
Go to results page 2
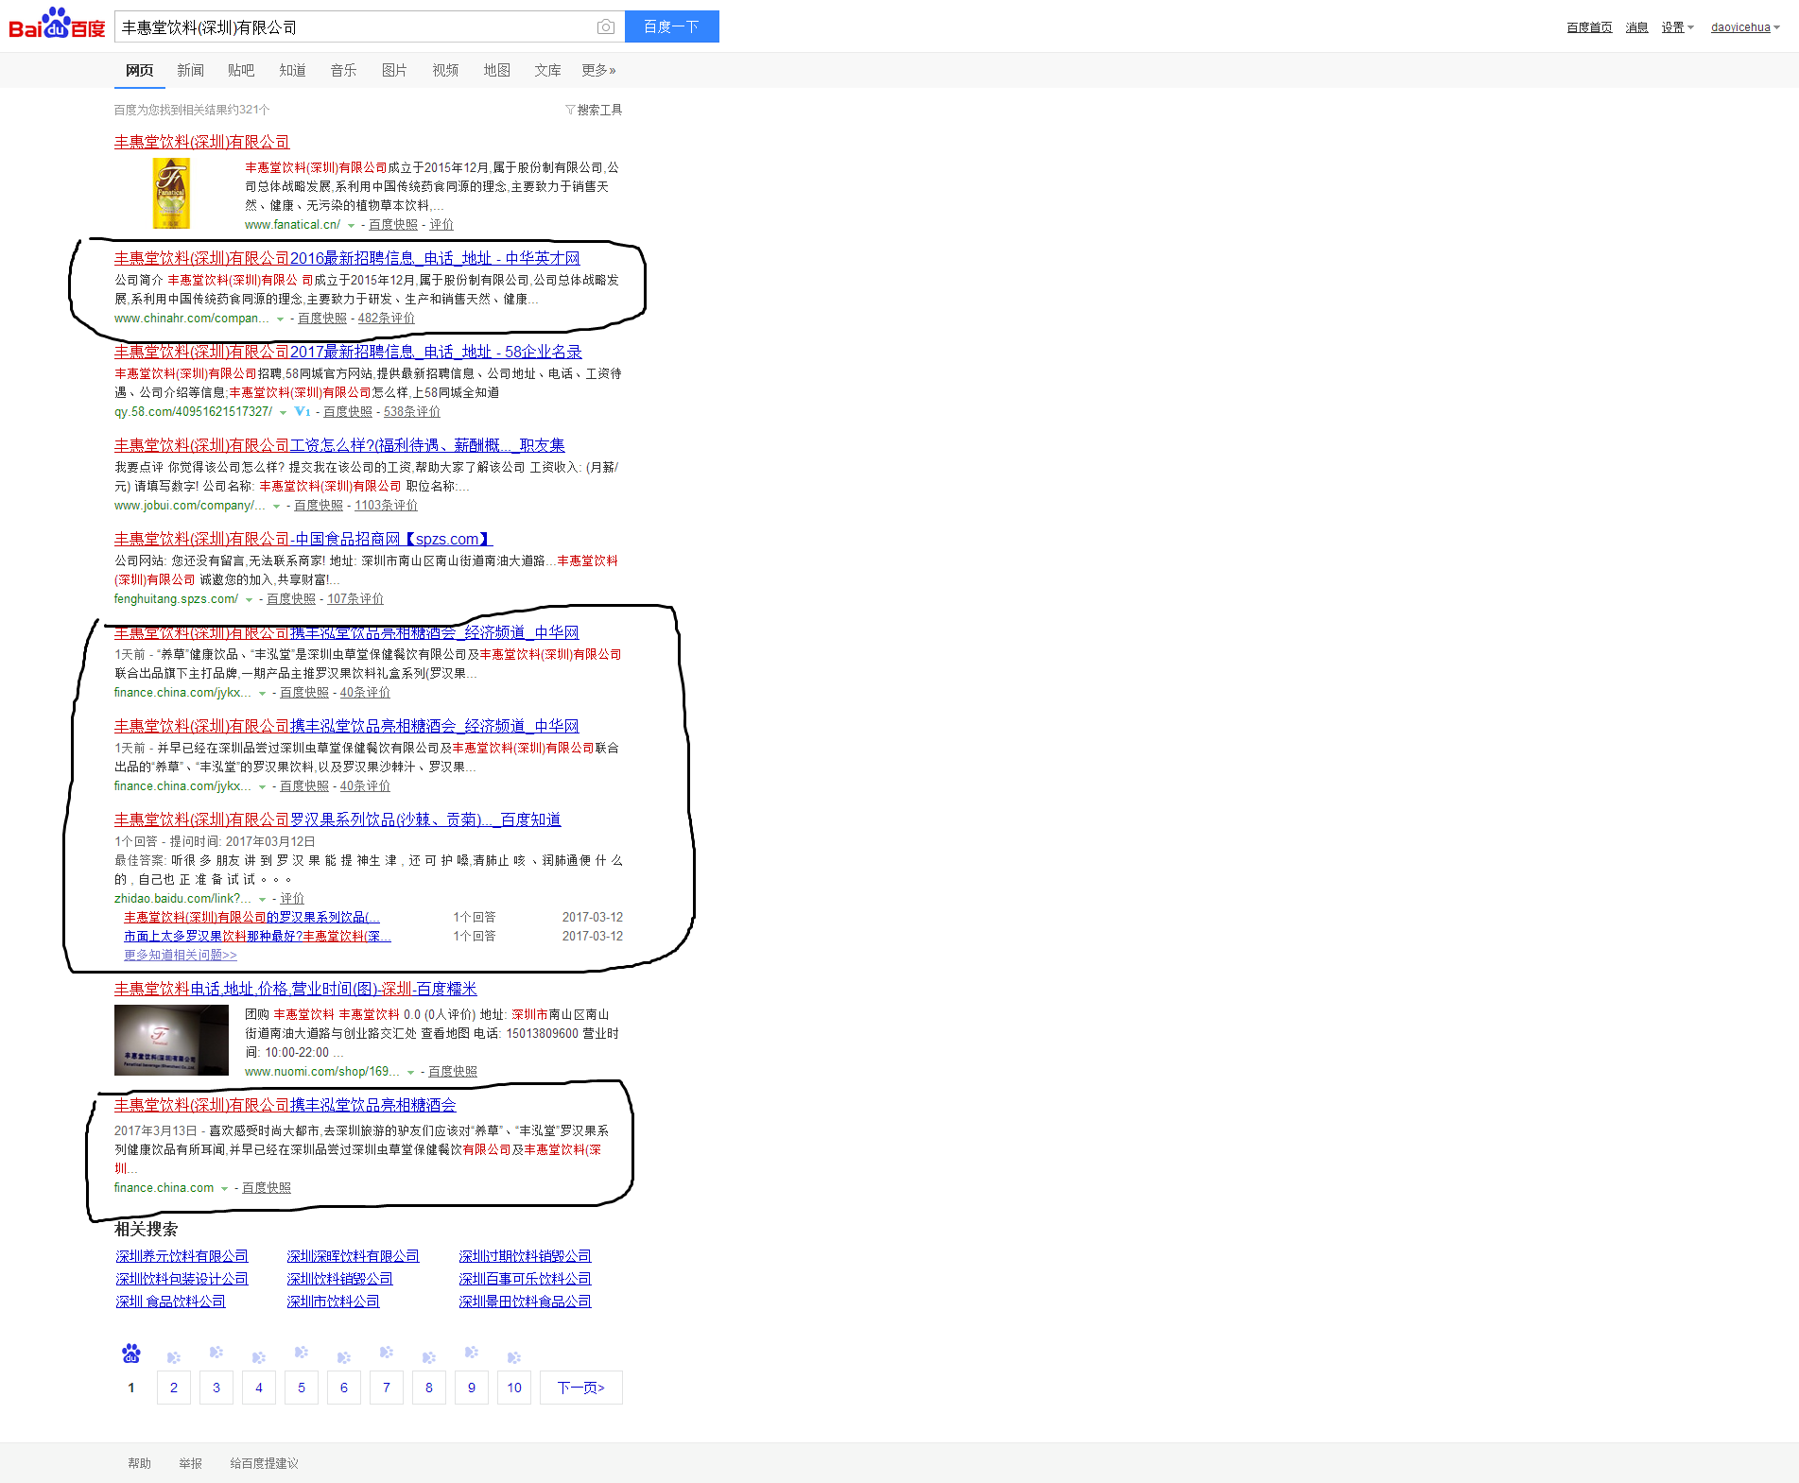174,1388
